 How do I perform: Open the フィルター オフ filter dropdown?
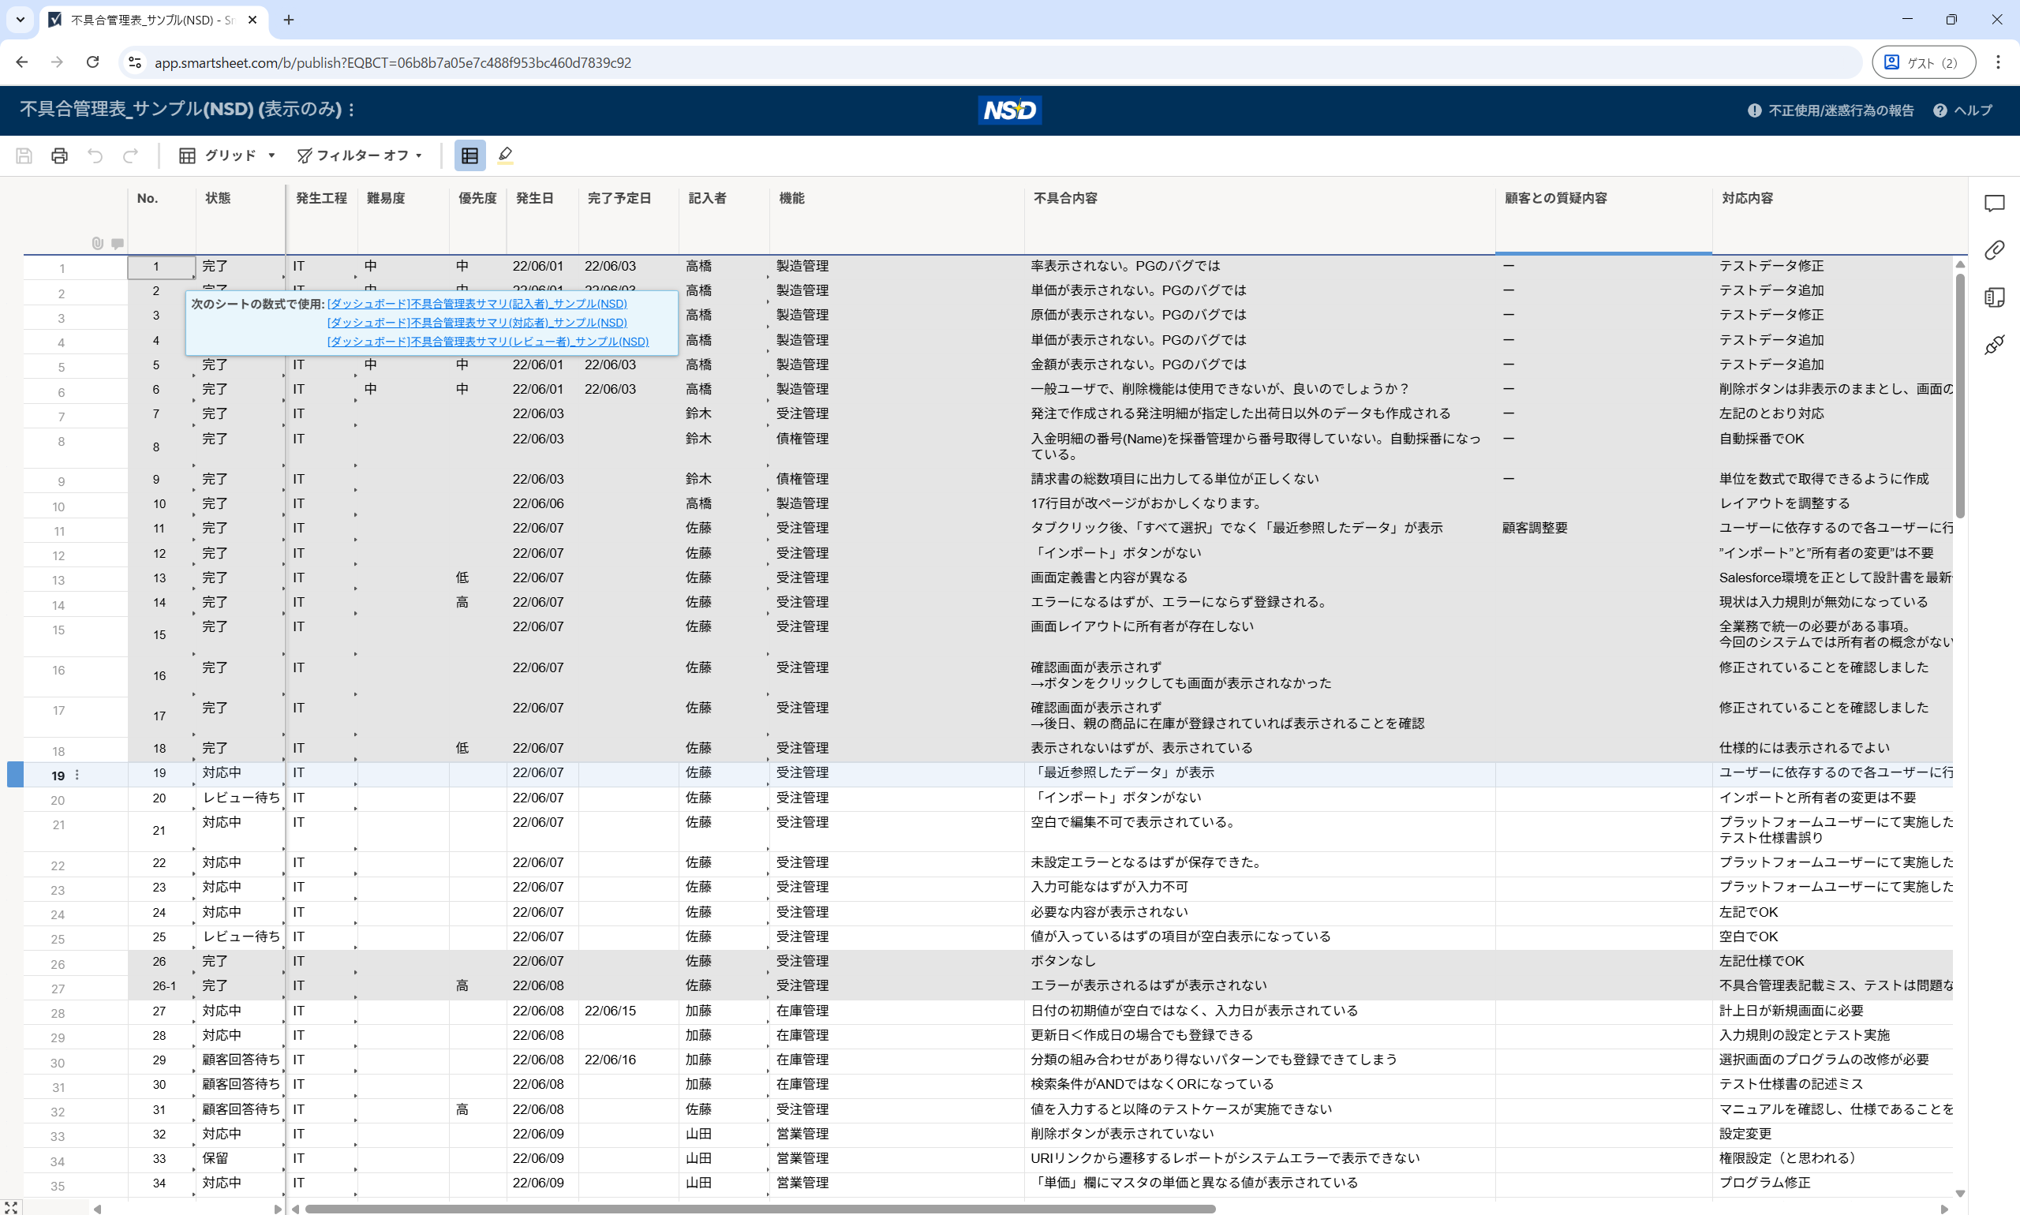360,155
